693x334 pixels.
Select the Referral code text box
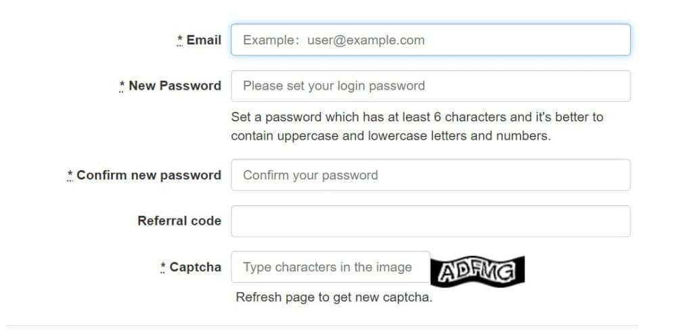click(430, 221)
